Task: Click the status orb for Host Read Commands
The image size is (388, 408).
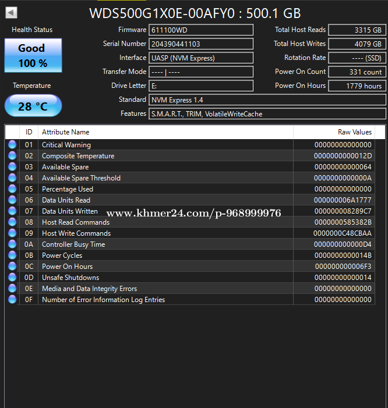Action: (12, 222)
